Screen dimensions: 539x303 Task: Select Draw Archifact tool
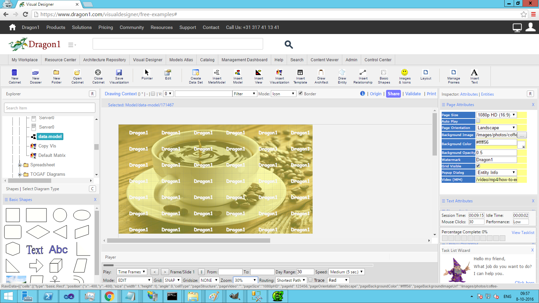(321, 76)
